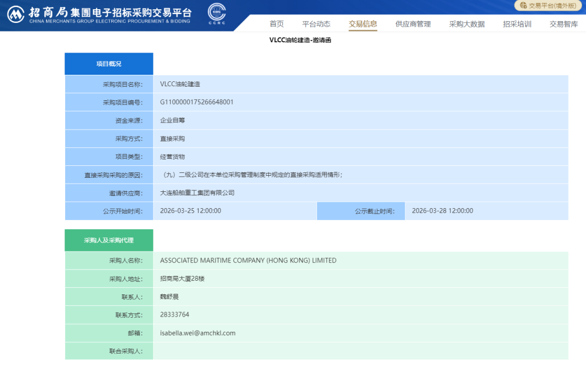Open the 供应商管理 menu
This screenshot has width=586, height=367.
tap(413, 24)
